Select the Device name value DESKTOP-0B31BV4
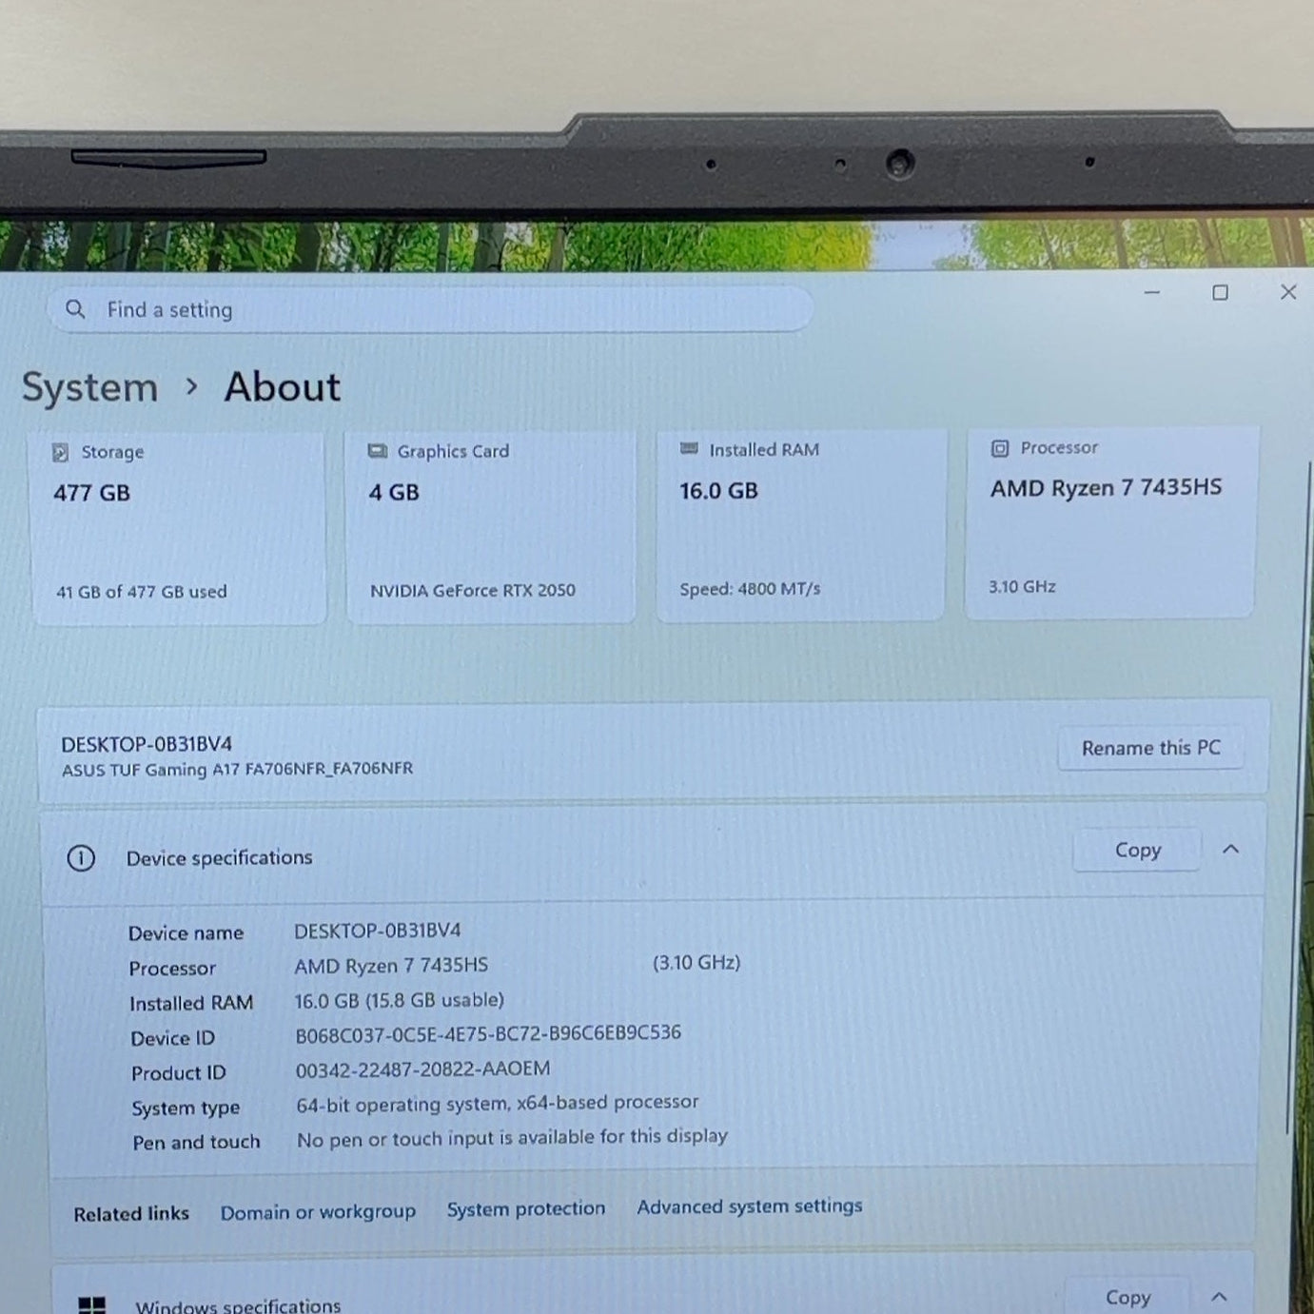 click(378, 931)
